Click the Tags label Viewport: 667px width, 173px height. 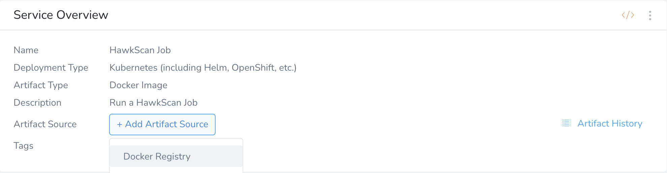click(24, 146)
